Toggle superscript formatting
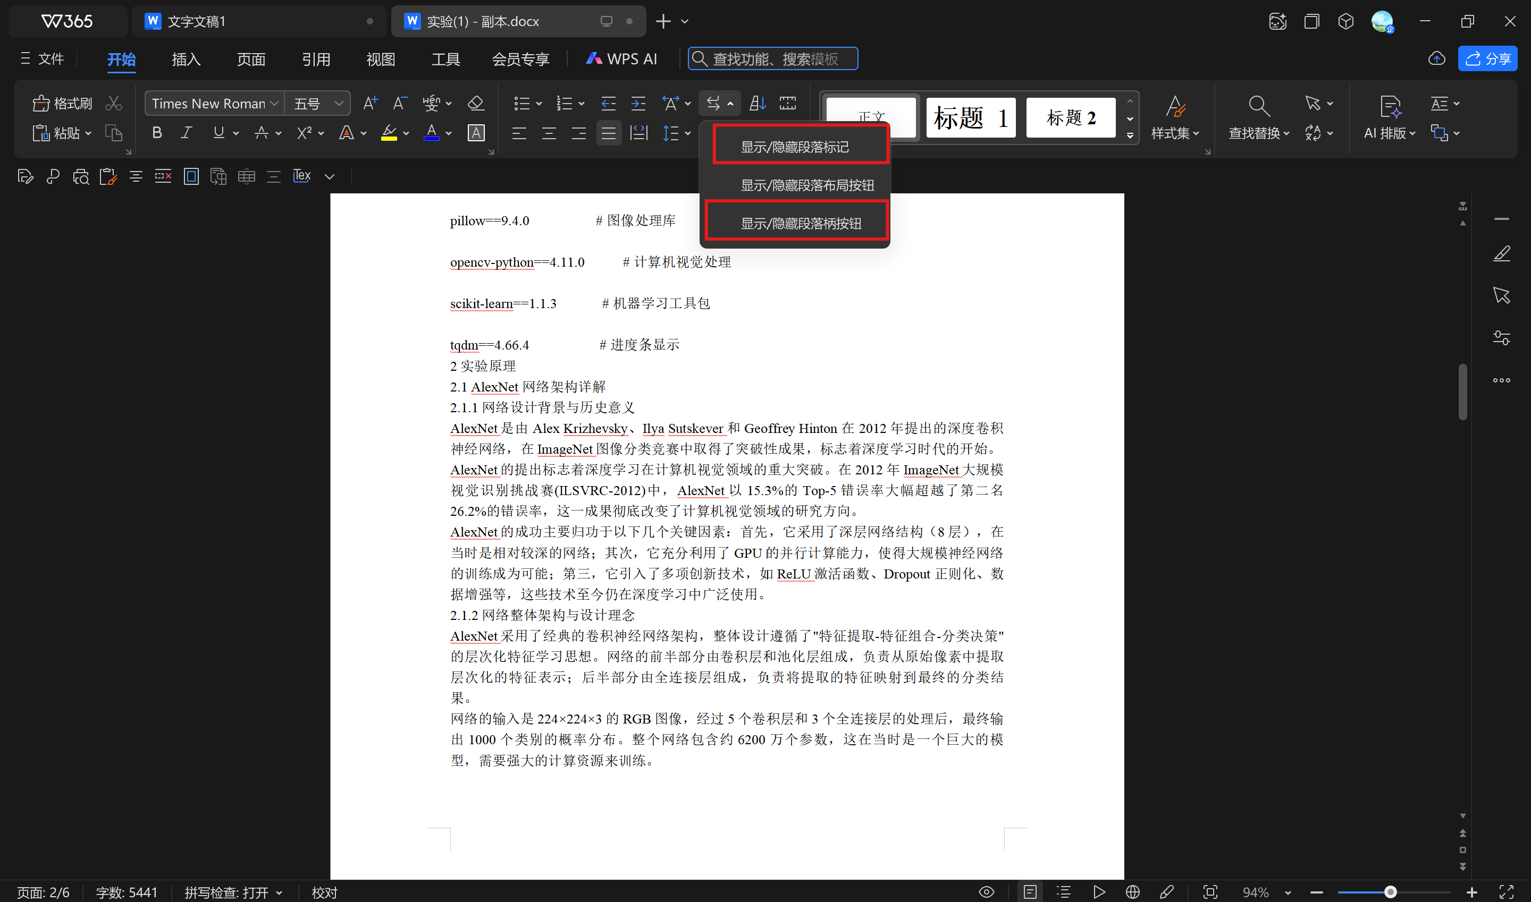 [x=306, y=132]
